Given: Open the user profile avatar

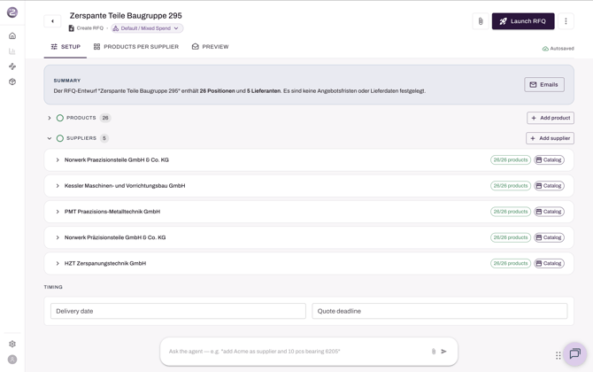Looking at the screenshot, I should click(x=12, y=360).
